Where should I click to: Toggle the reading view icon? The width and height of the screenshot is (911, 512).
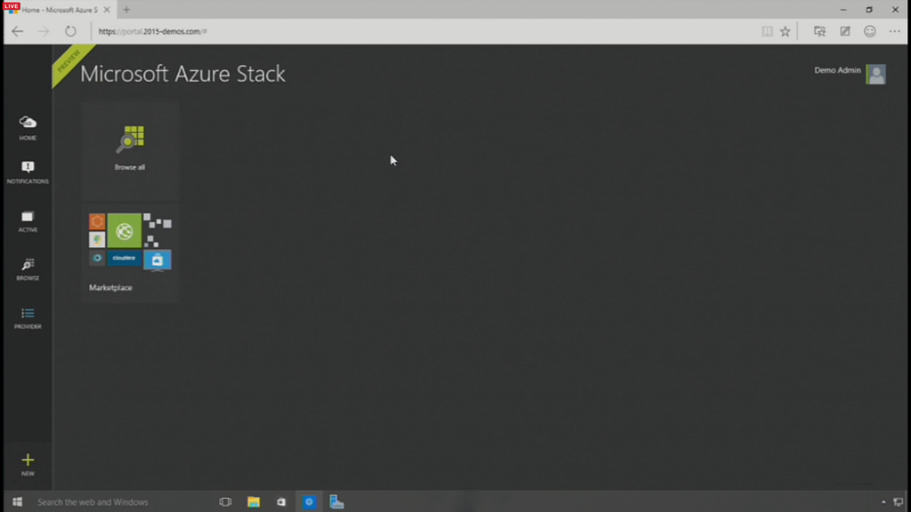tap(767, 31)
